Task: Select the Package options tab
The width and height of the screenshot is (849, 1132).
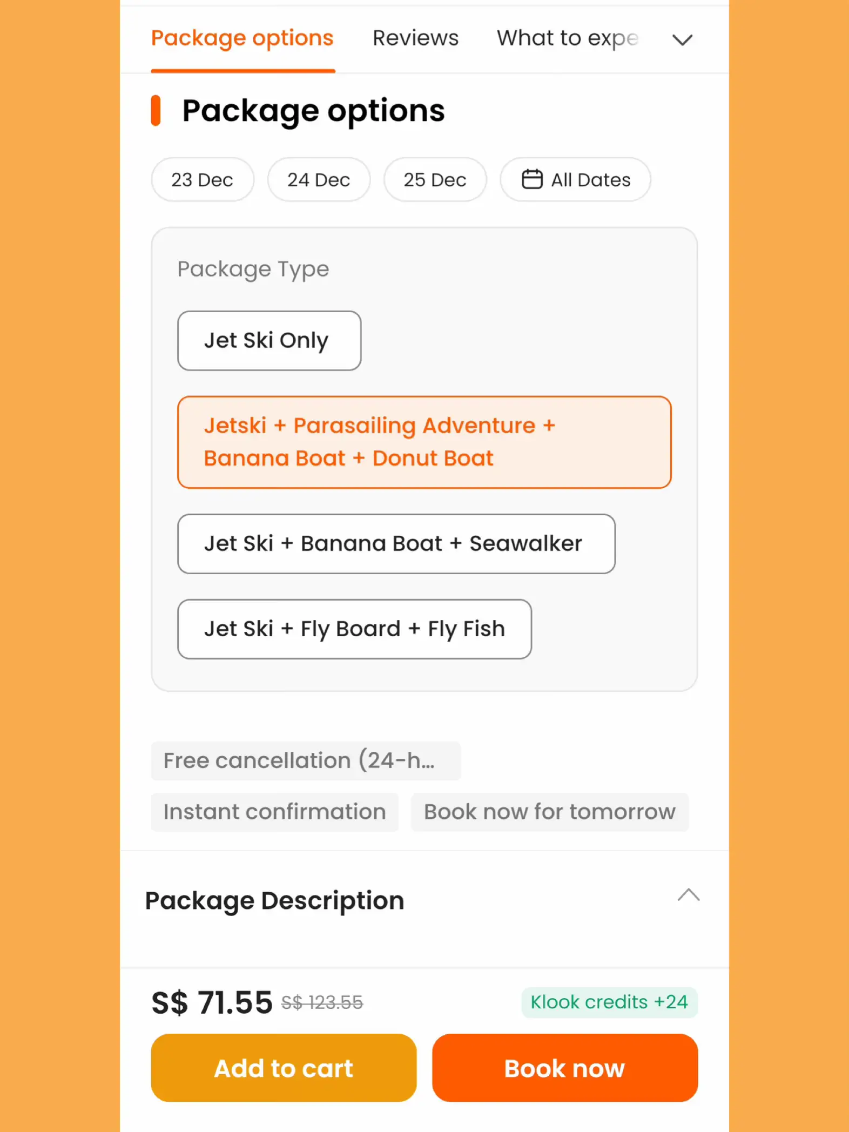Action: coord(242,38)
